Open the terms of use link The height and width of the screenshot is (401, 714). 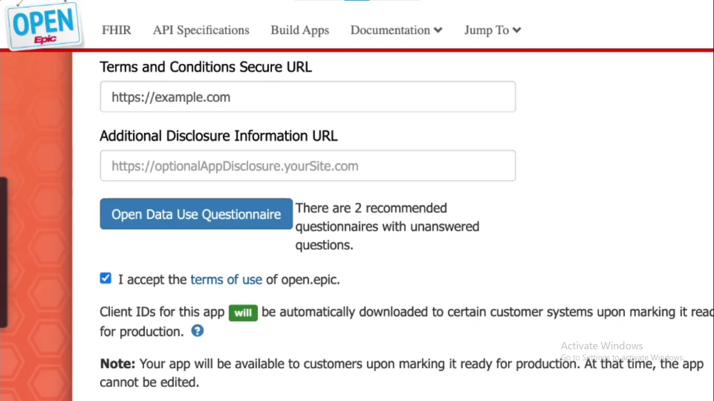click(226, 280)
